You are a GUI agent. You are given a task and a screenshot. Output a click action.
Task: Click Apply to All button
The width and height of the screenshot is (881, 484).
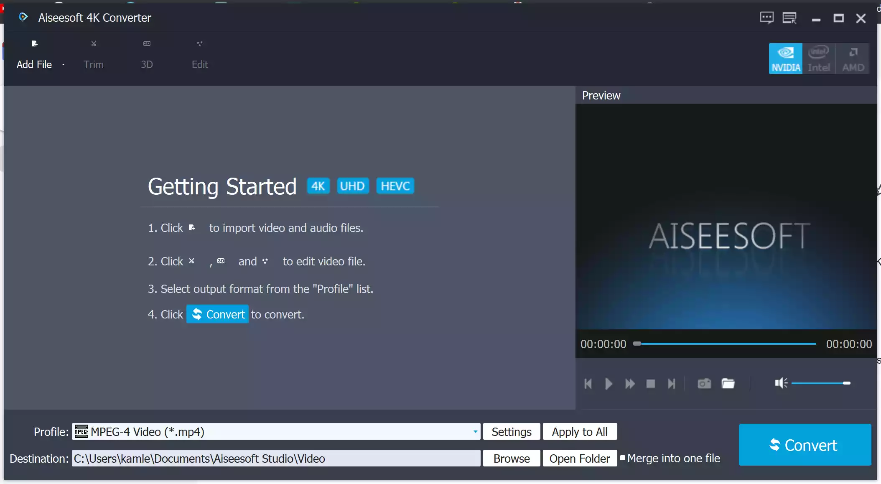[x=580, y=432]
